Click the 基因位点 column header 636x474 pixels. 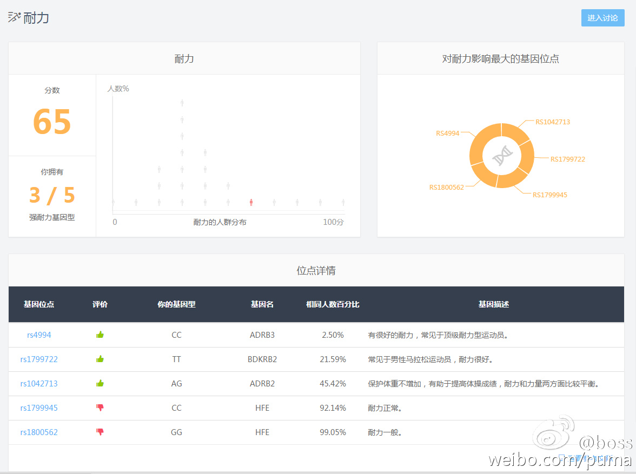point(39,304)
